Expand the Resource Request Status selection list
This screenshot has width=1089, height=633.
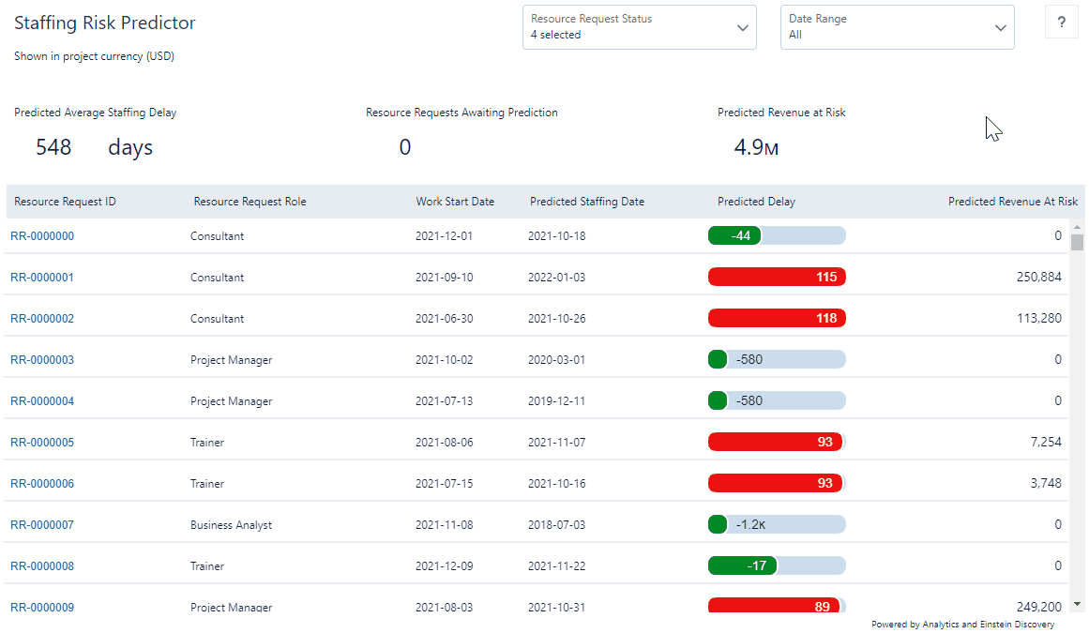[x=639, y=27]
